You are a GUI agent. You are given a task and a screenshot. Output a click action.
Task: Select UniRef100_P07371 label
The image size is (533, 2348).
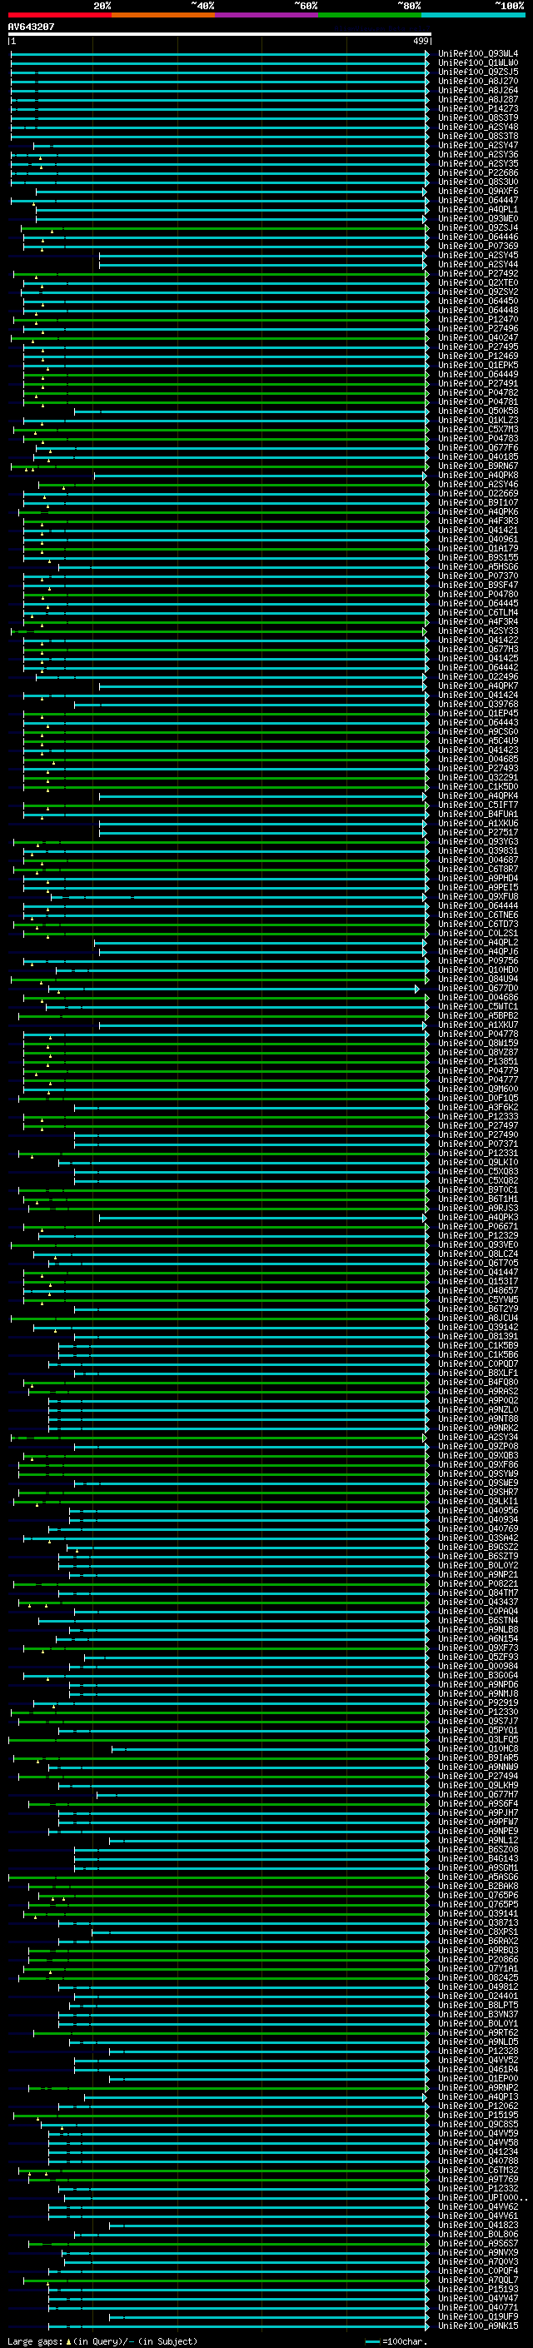click(x=477, y=1144)
